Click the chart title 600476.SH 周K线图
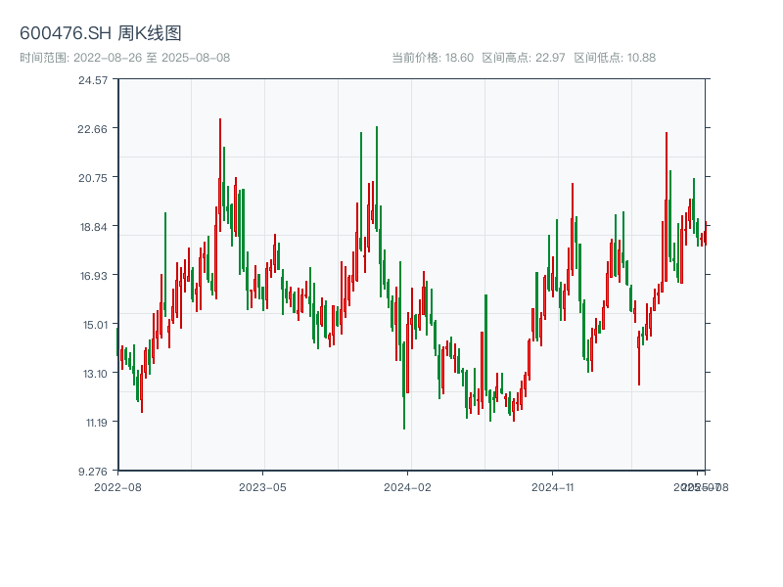This screenshot has height=587, width=783. point(101,33)
